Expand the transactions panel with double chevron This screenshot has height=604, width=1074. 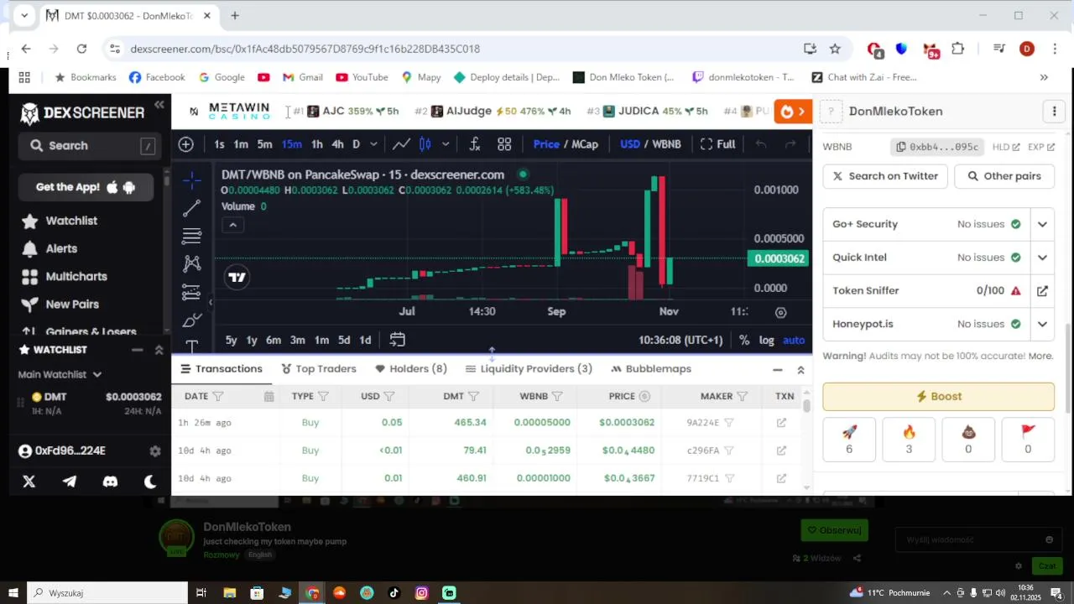tap(800, 370)
